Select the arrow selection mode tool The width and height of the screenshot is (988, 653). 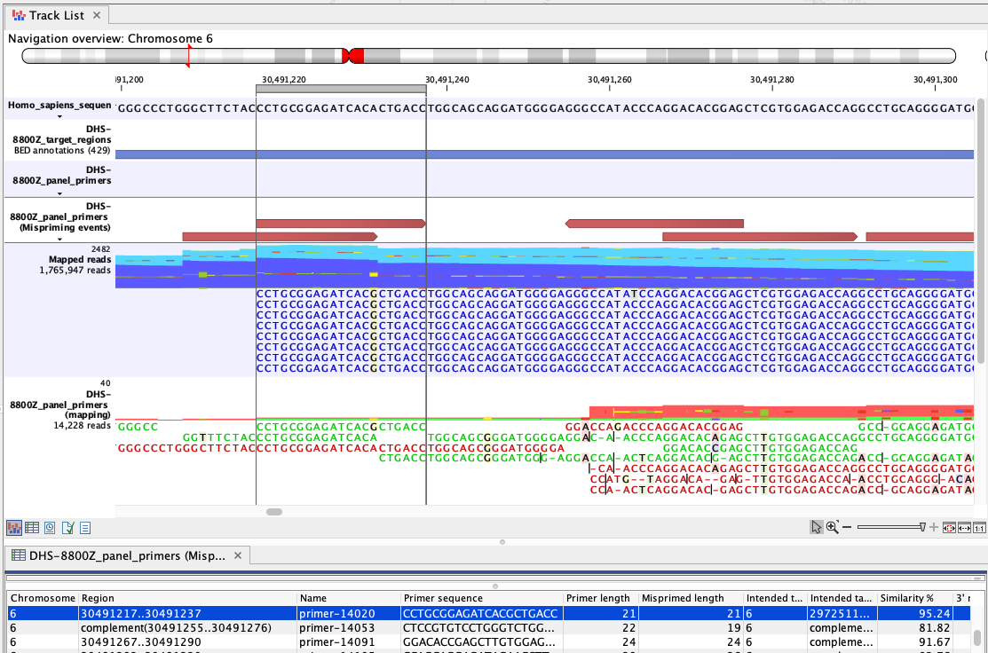tap(816, 527)
